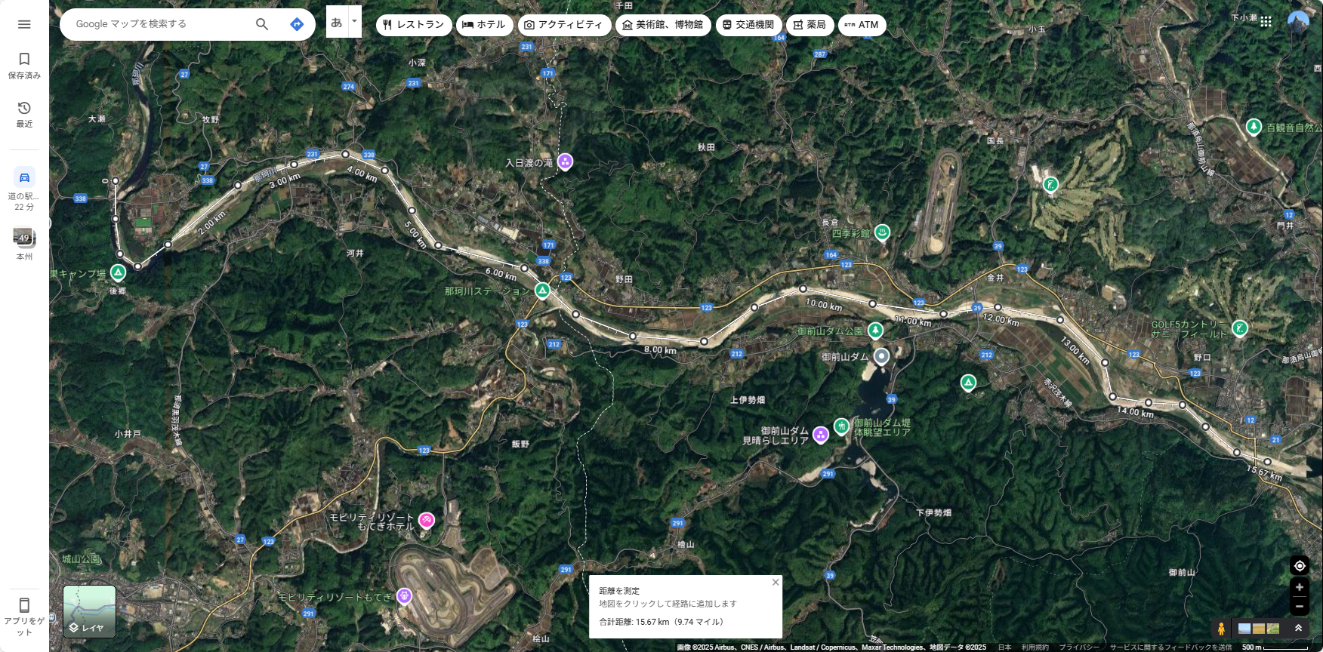Viewport: 1323px width, 652px height.
Task: Click the search magnifier icon
Action: 262,24
